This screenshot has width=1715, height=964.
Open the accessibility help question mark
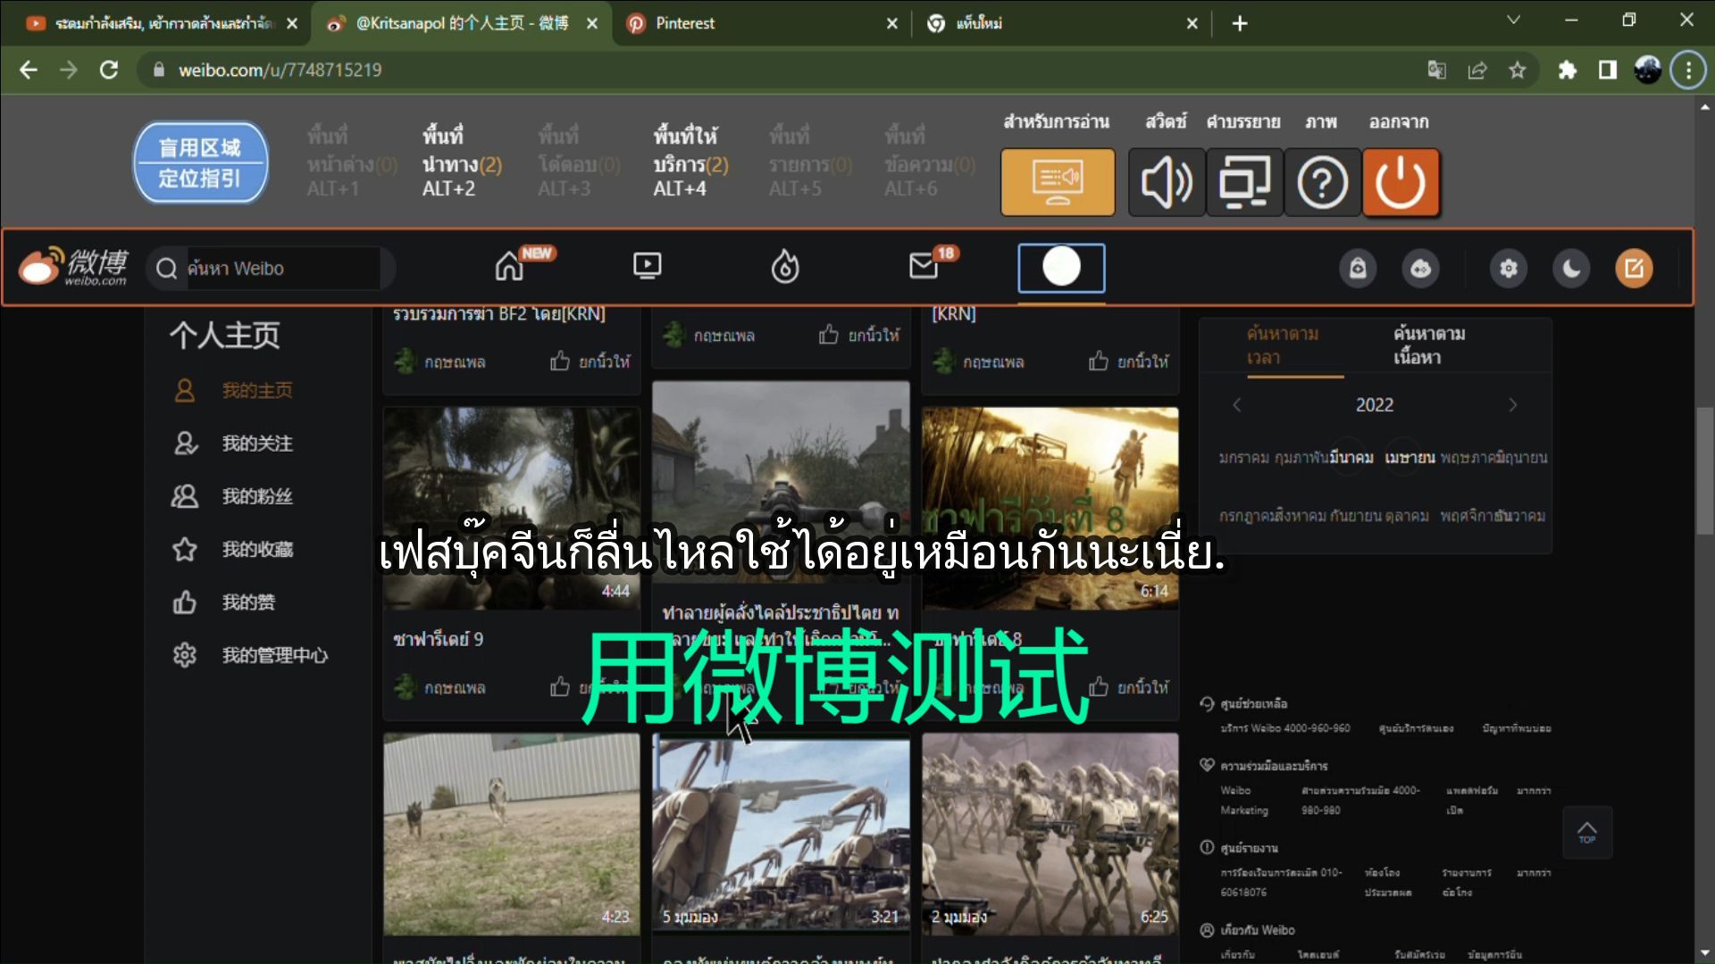[x=1322, y=182]
